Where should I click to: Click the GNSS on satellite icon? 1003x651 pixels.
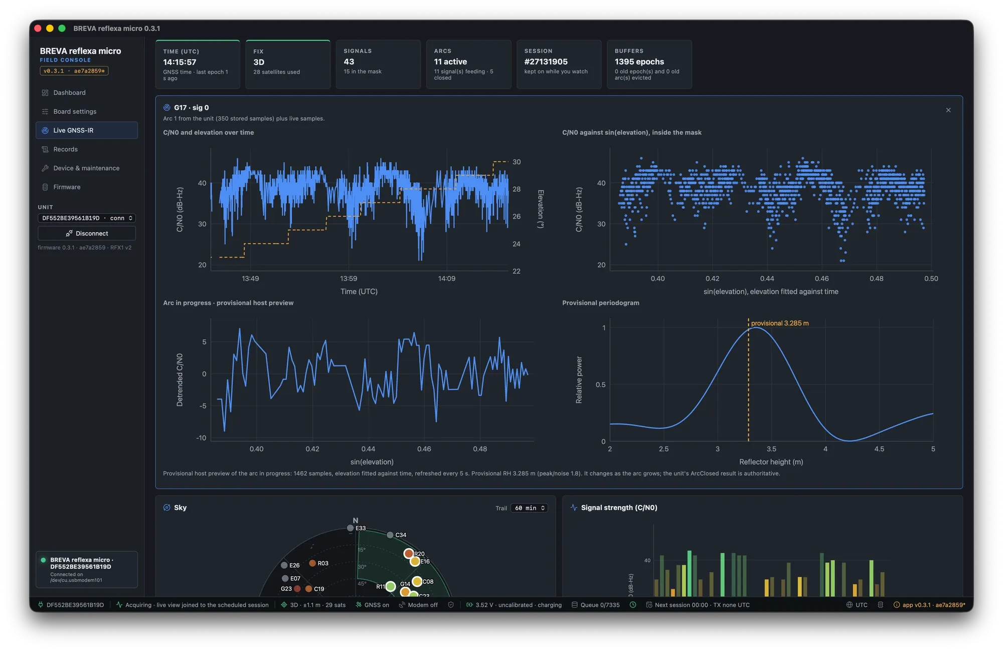(359, 605)
